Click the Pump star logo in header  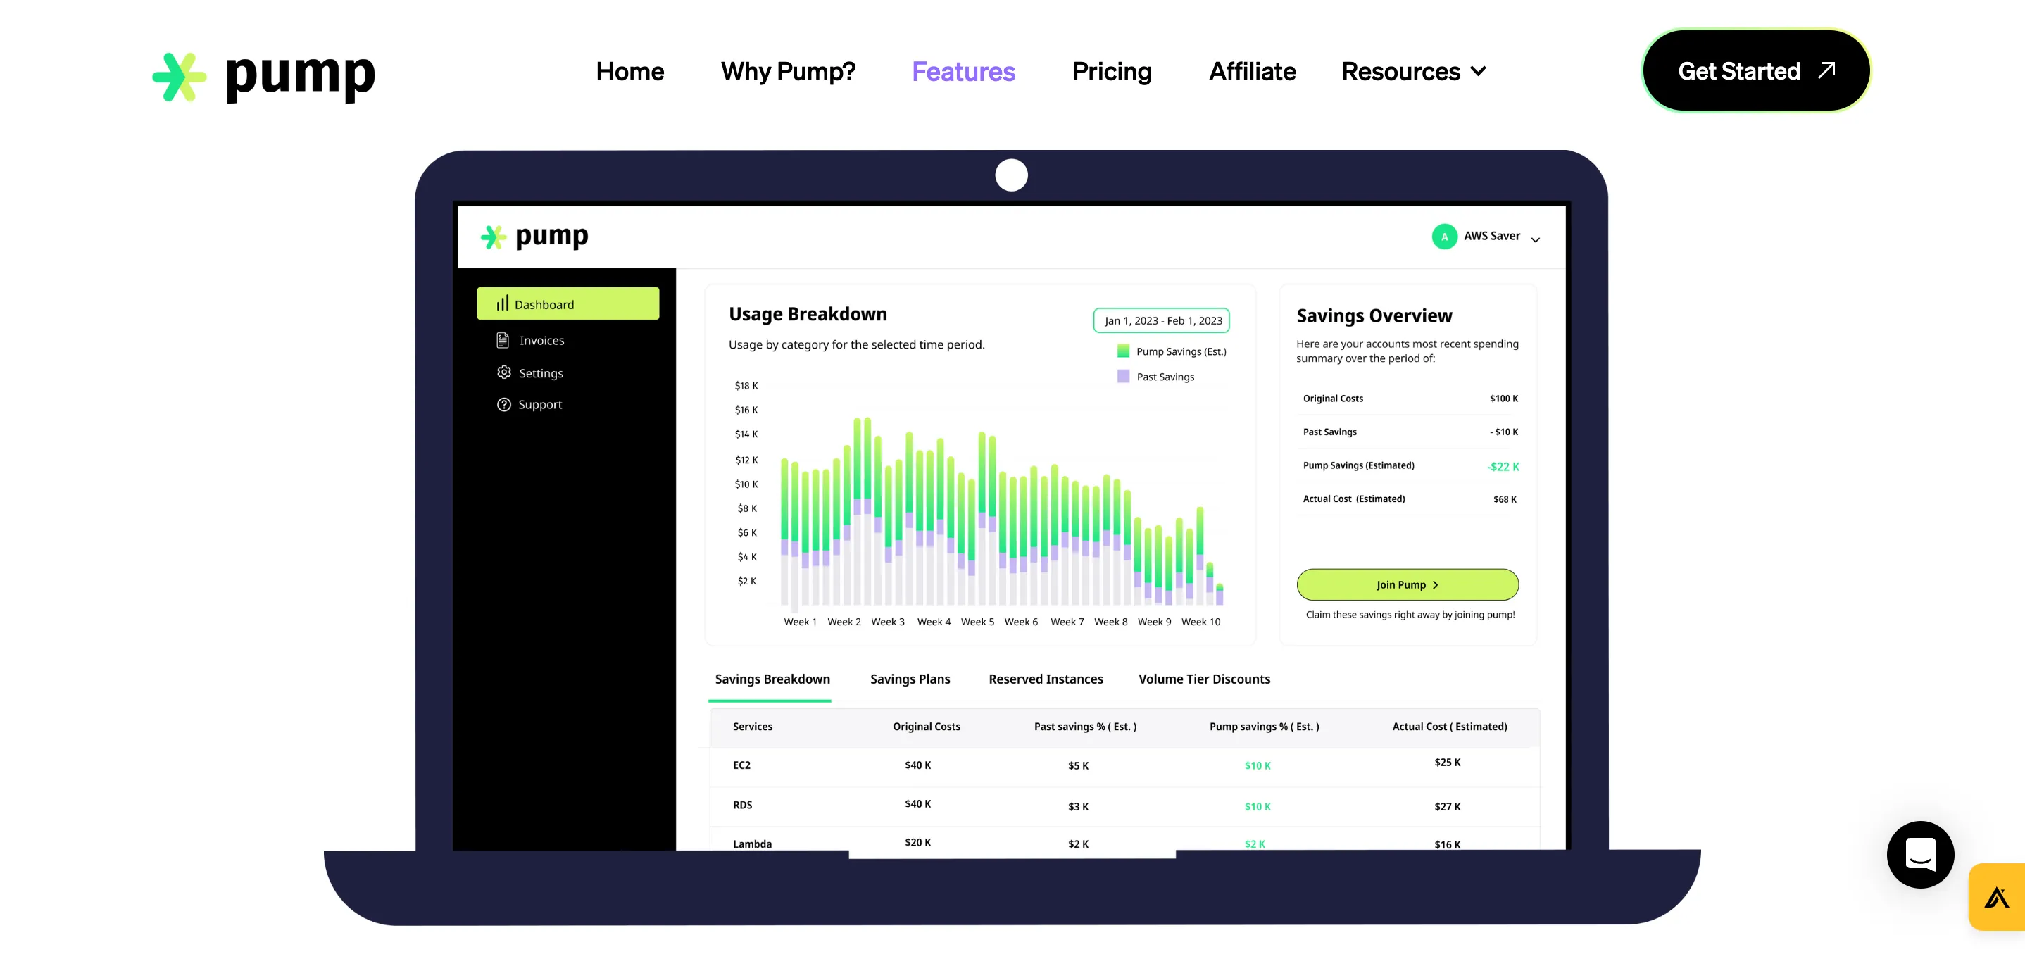coord(180,76)
